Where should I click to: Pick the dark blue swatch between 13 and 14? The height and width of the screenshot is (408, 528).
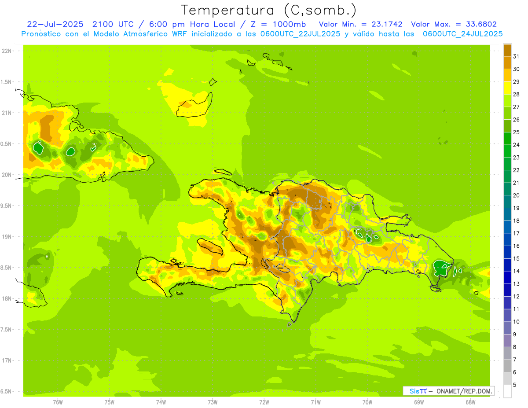(507, 277)
